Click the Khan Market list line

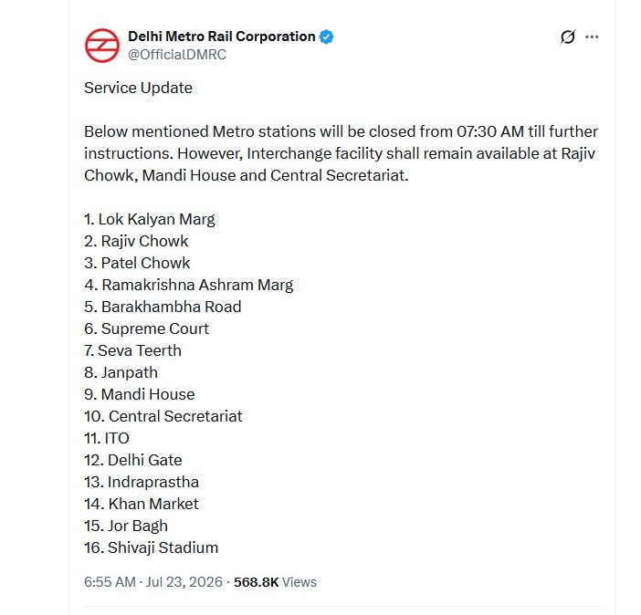click(x=141, y=504)
